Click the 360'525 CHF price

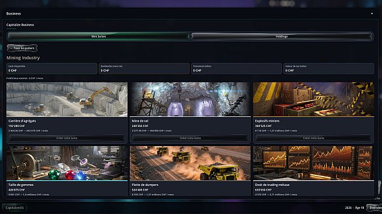point(263,126)
